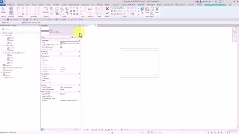Expand the Groups node
The width and height of the screenshot is (239, 134).
coord(1,75)
